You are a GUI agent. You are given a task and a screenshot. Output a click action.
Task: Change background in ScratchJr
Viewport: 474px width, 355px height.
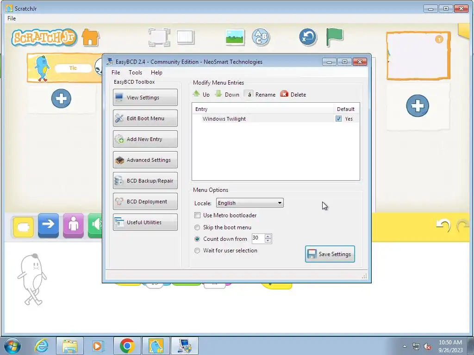click(235, 37)
